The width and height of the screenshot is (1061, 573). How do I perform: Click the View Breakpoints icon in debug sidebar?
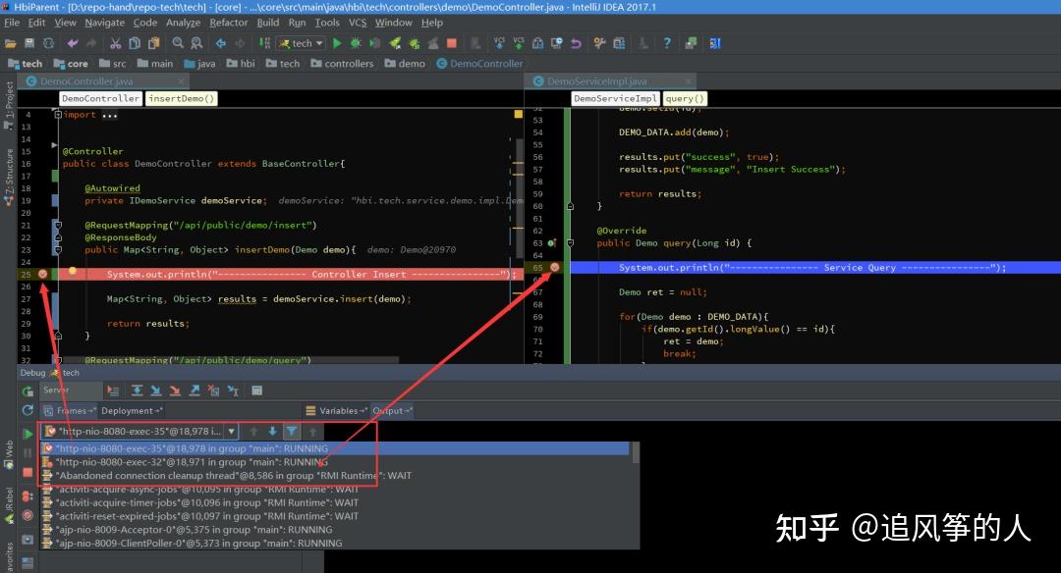[28, 496]
